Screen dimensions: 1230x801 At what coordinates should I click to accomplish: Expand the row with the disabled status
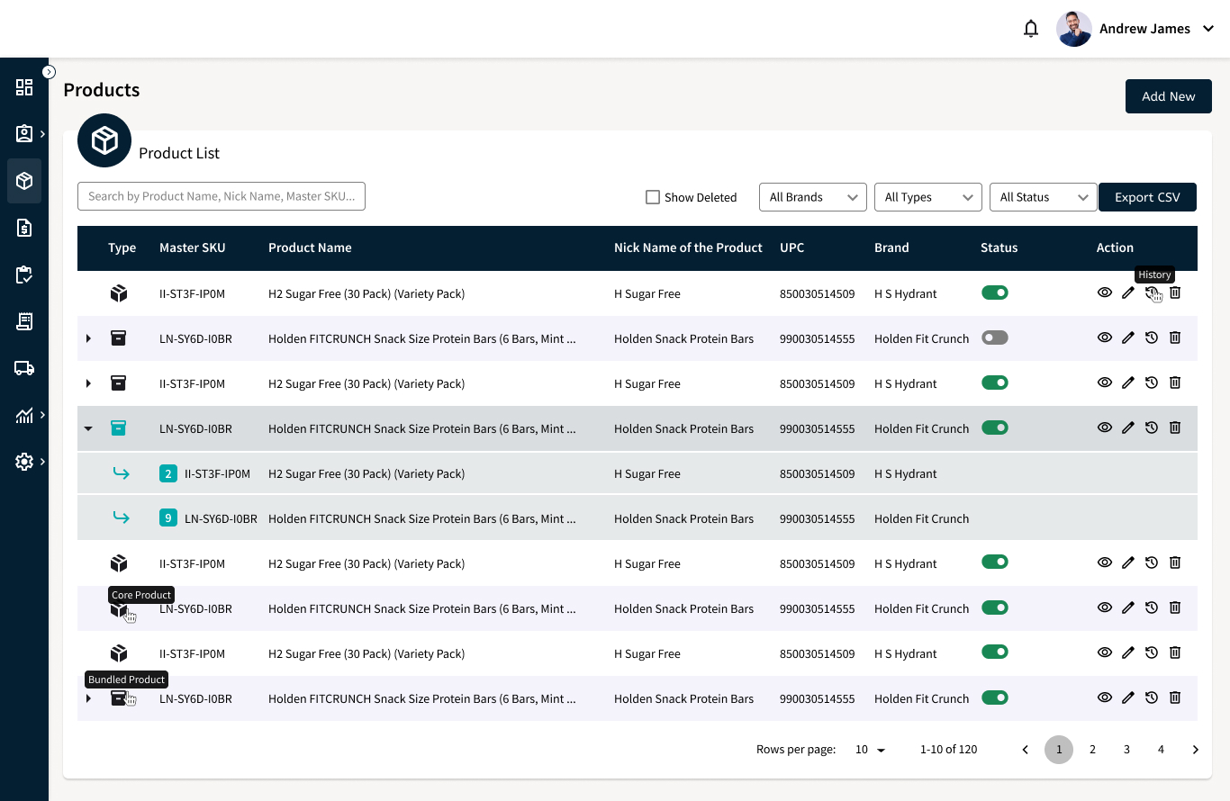(88, 338)
